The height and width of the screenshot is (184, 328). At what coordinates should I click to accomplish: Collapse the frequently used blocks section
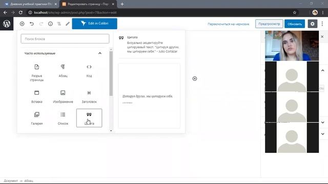pyautogui.click(x=100, y=53)
